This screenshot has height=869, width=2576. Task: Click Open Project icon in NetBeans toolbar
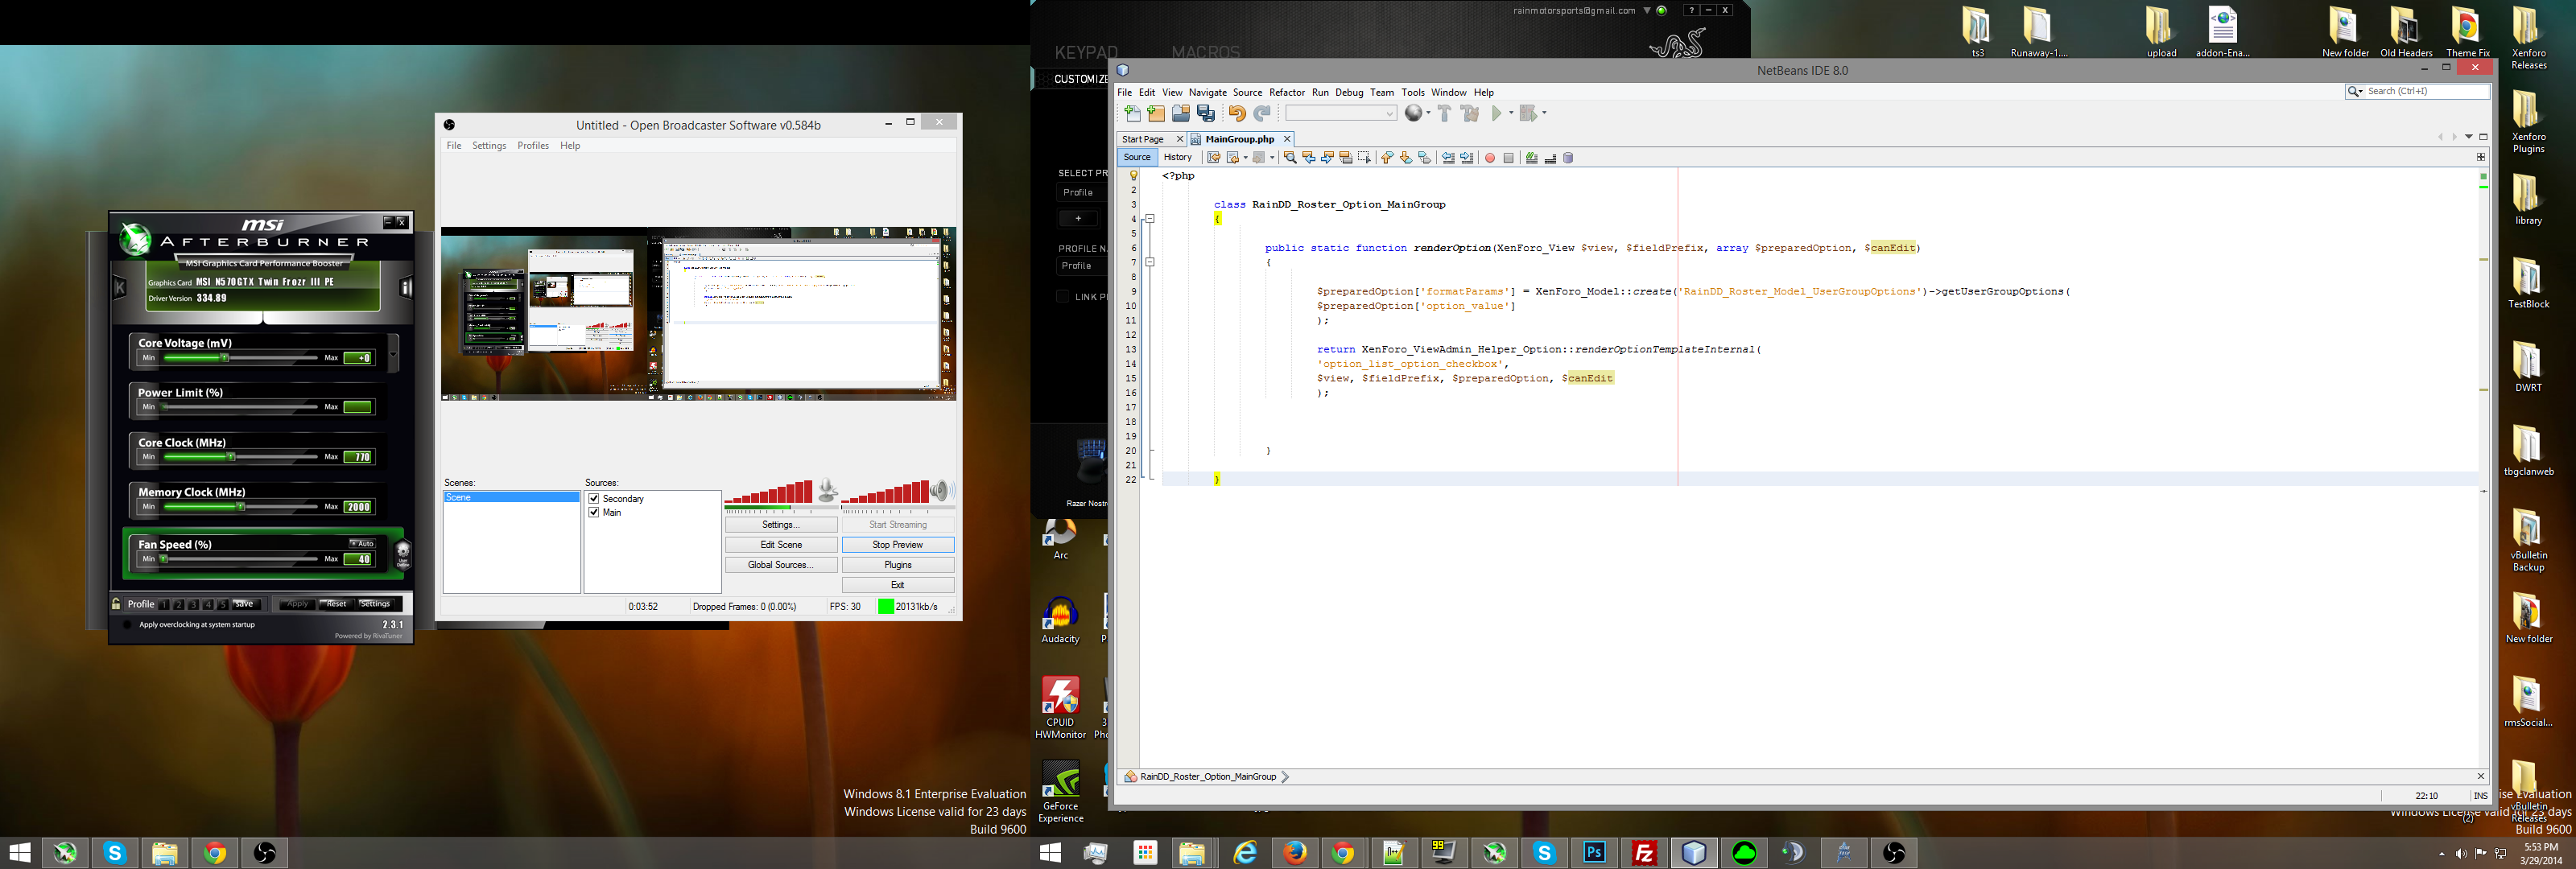(x=1181, y=114)
